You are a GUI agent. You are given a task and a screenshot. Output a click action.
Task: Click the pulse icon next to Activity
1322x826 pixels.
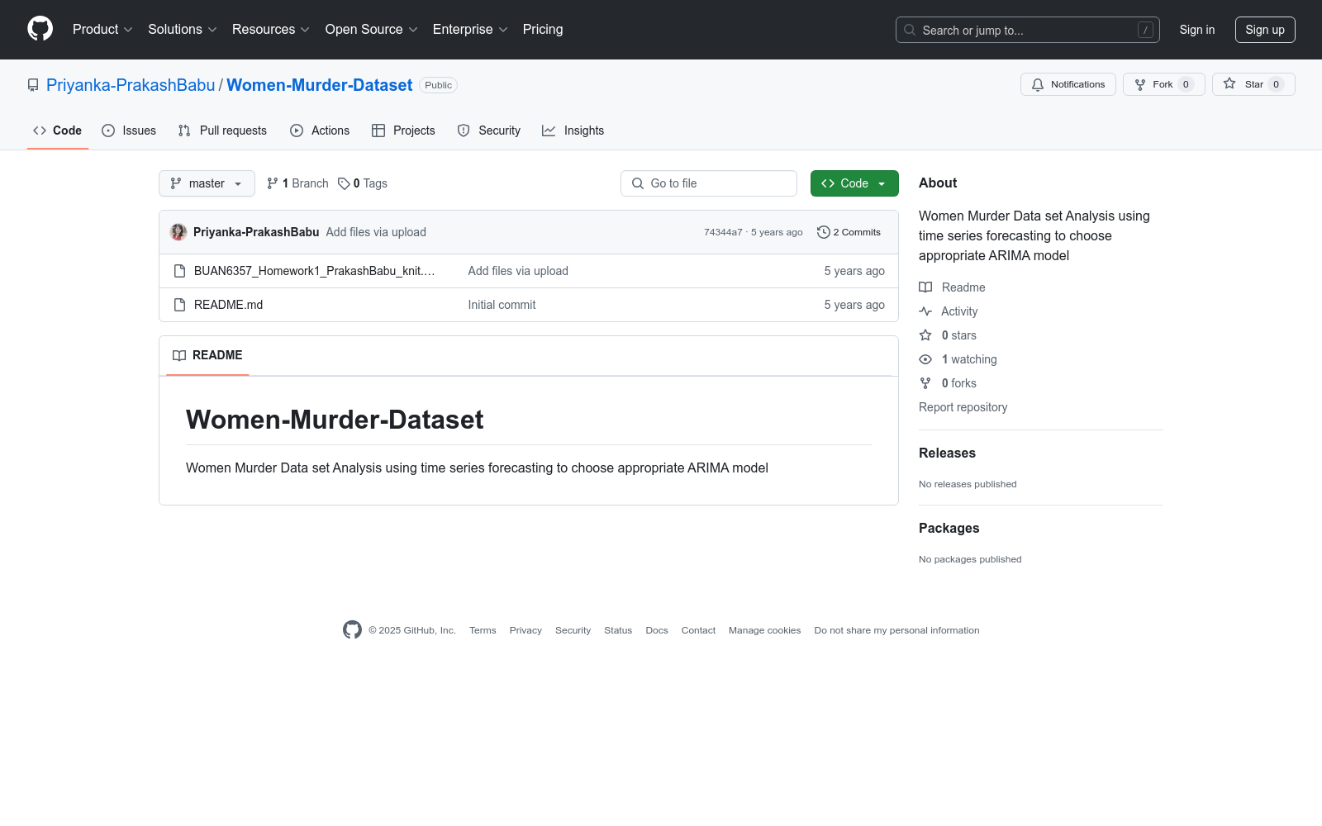(x=925, y=311)
